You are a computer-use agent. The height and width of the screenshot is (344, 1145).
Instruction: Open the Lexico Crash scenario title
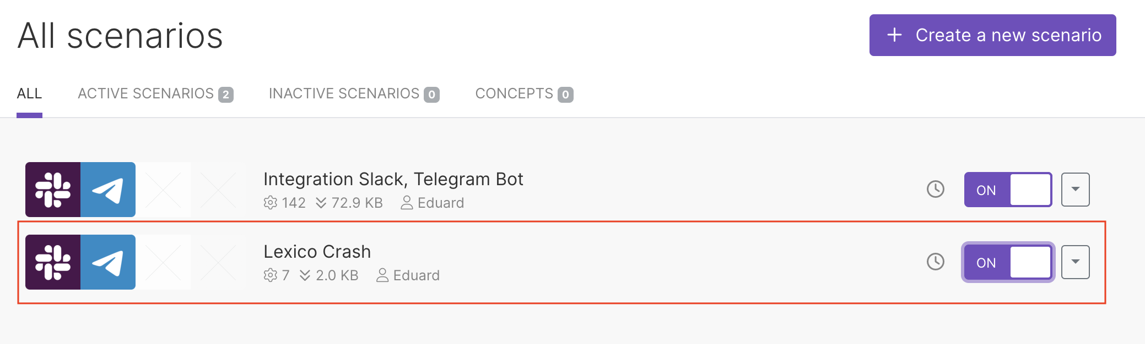pyautogui.click(x=317, y=252)
